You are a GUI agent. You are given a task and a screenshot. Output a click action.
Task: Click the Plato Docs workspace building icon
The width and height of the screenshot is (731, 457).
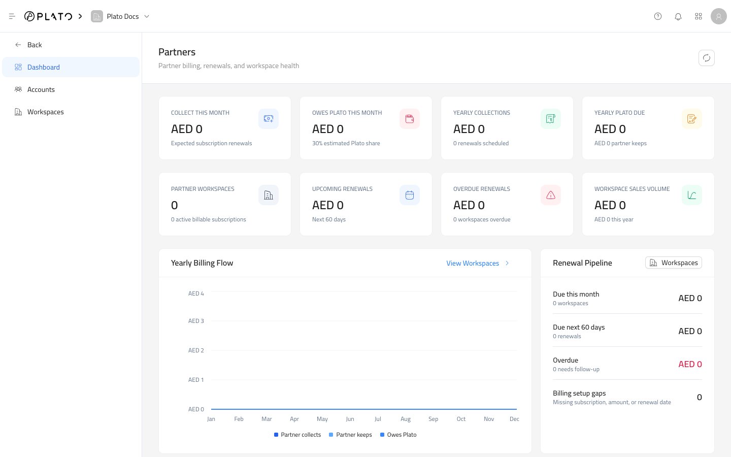[96, 16]
